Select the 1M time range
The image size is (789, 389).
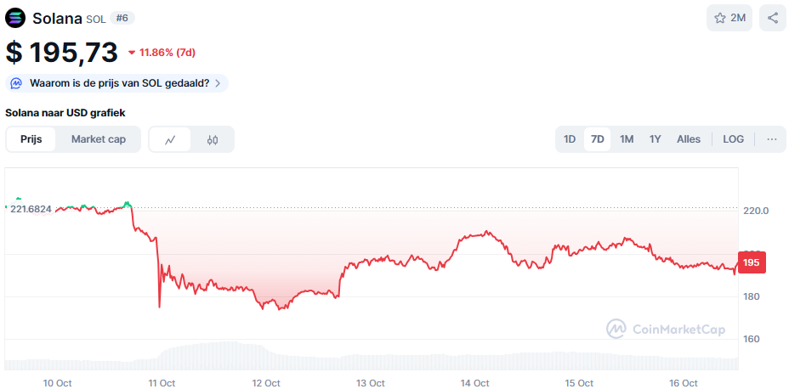[627, 139]
